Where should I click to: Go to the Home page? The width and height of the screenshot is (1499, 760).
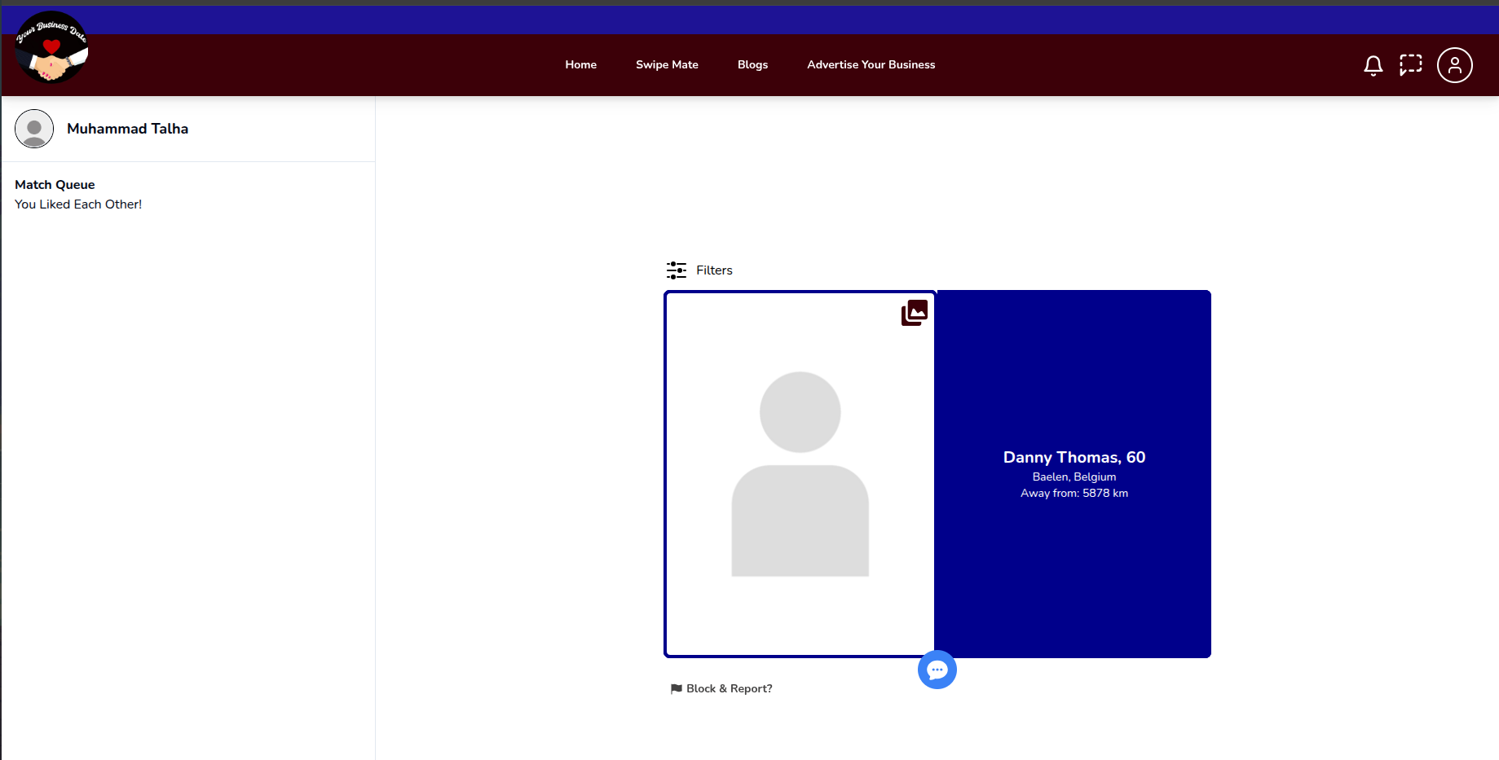[x=580, y=65]
